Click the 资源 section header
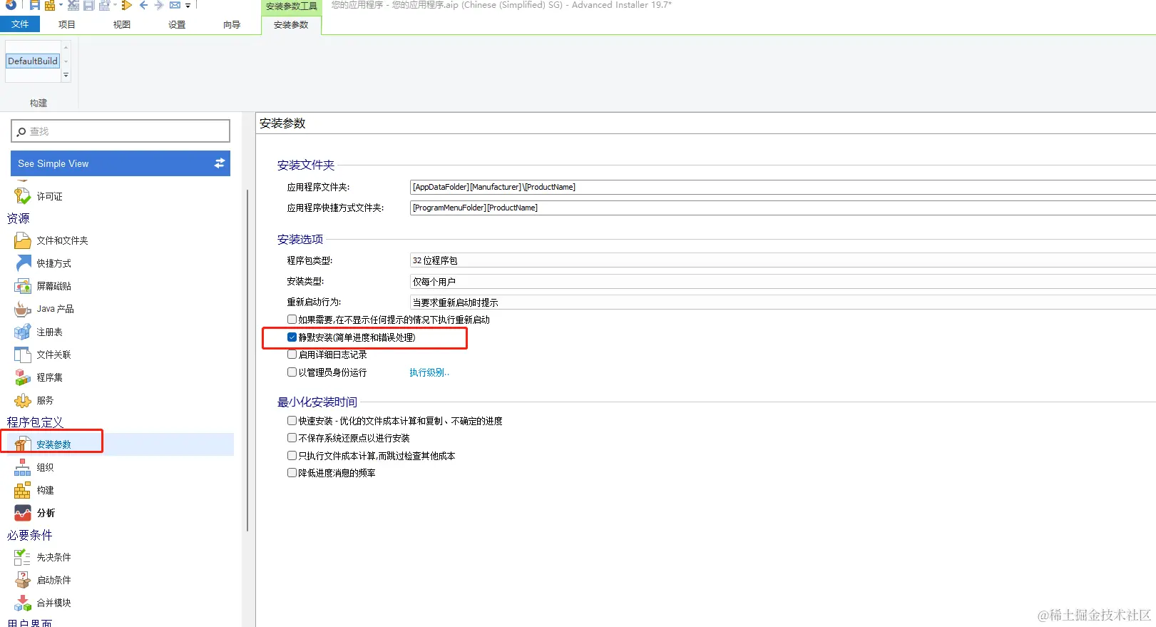1156x627 pixels. tap(19, 218)
